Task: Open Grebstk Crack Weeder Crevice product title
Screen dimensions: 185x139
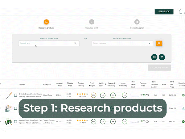Action: pos(30,95)
